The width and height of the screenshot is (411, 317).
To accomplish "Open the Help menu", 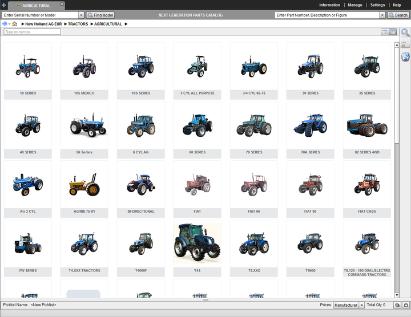I will click(397, 5).
